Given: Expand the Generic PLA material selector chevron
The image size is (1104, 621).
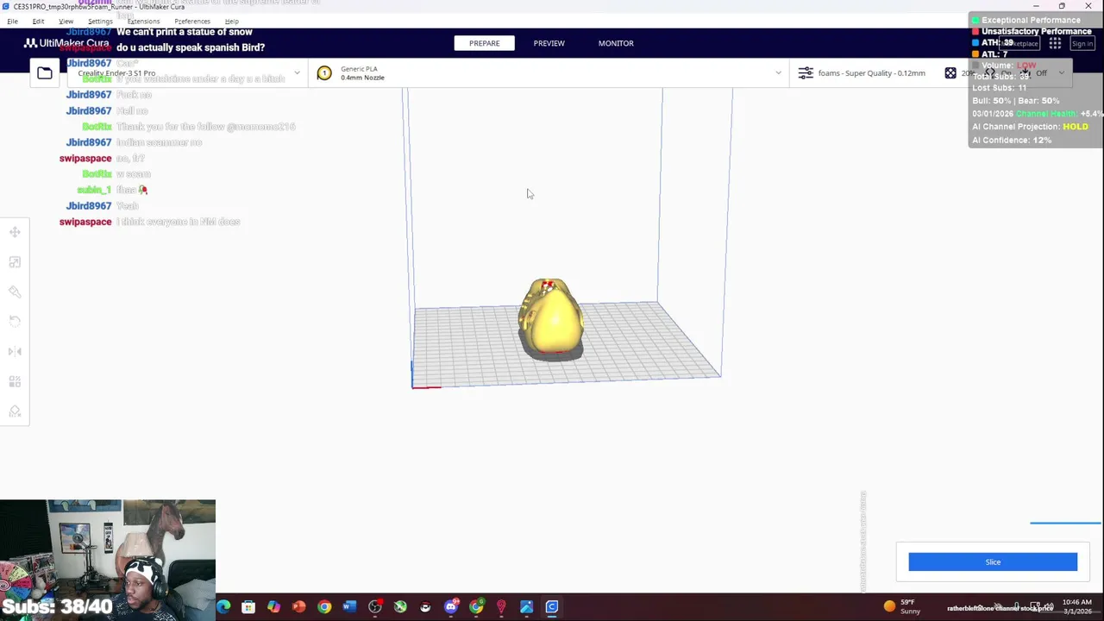Looking at the screenshot, I should click(778, 73).
